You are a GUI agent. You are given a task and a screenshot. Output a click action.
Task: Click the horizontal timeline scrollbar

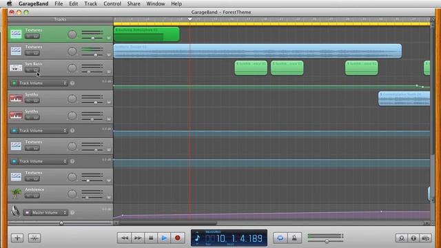pos(167,223)
